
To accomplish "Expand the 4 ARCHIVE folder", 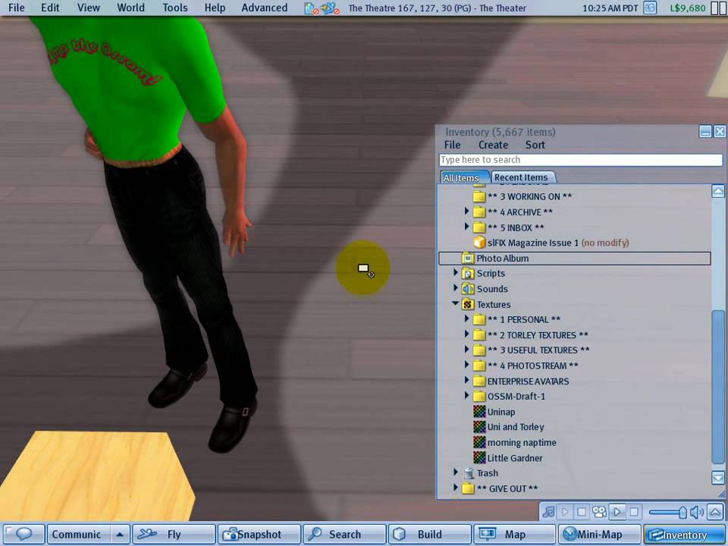I will [466, 212].
